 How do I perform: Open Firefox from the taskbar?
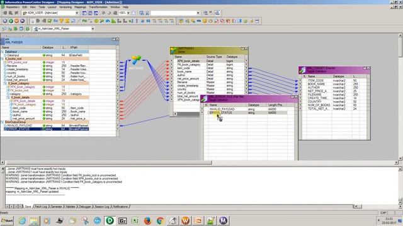(147, 220)
